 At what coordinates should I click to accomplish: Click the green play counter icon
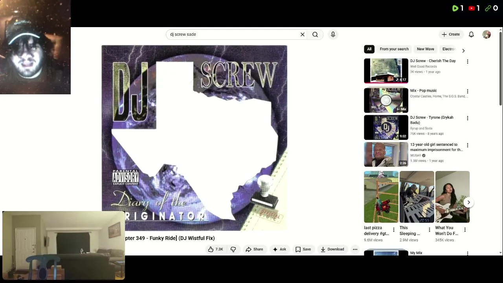click(455, 8)
